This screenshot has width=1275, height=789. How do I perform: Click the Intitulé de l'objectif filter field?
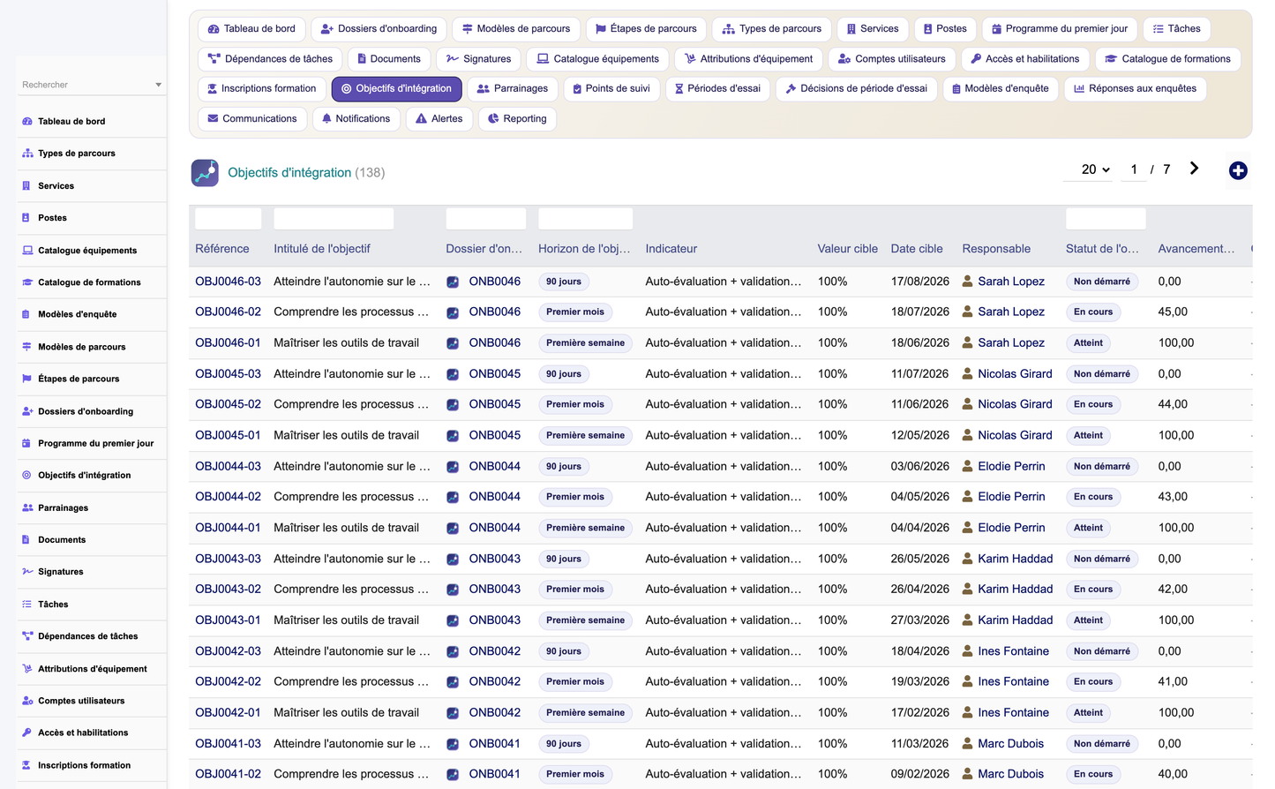pos(334,219)
